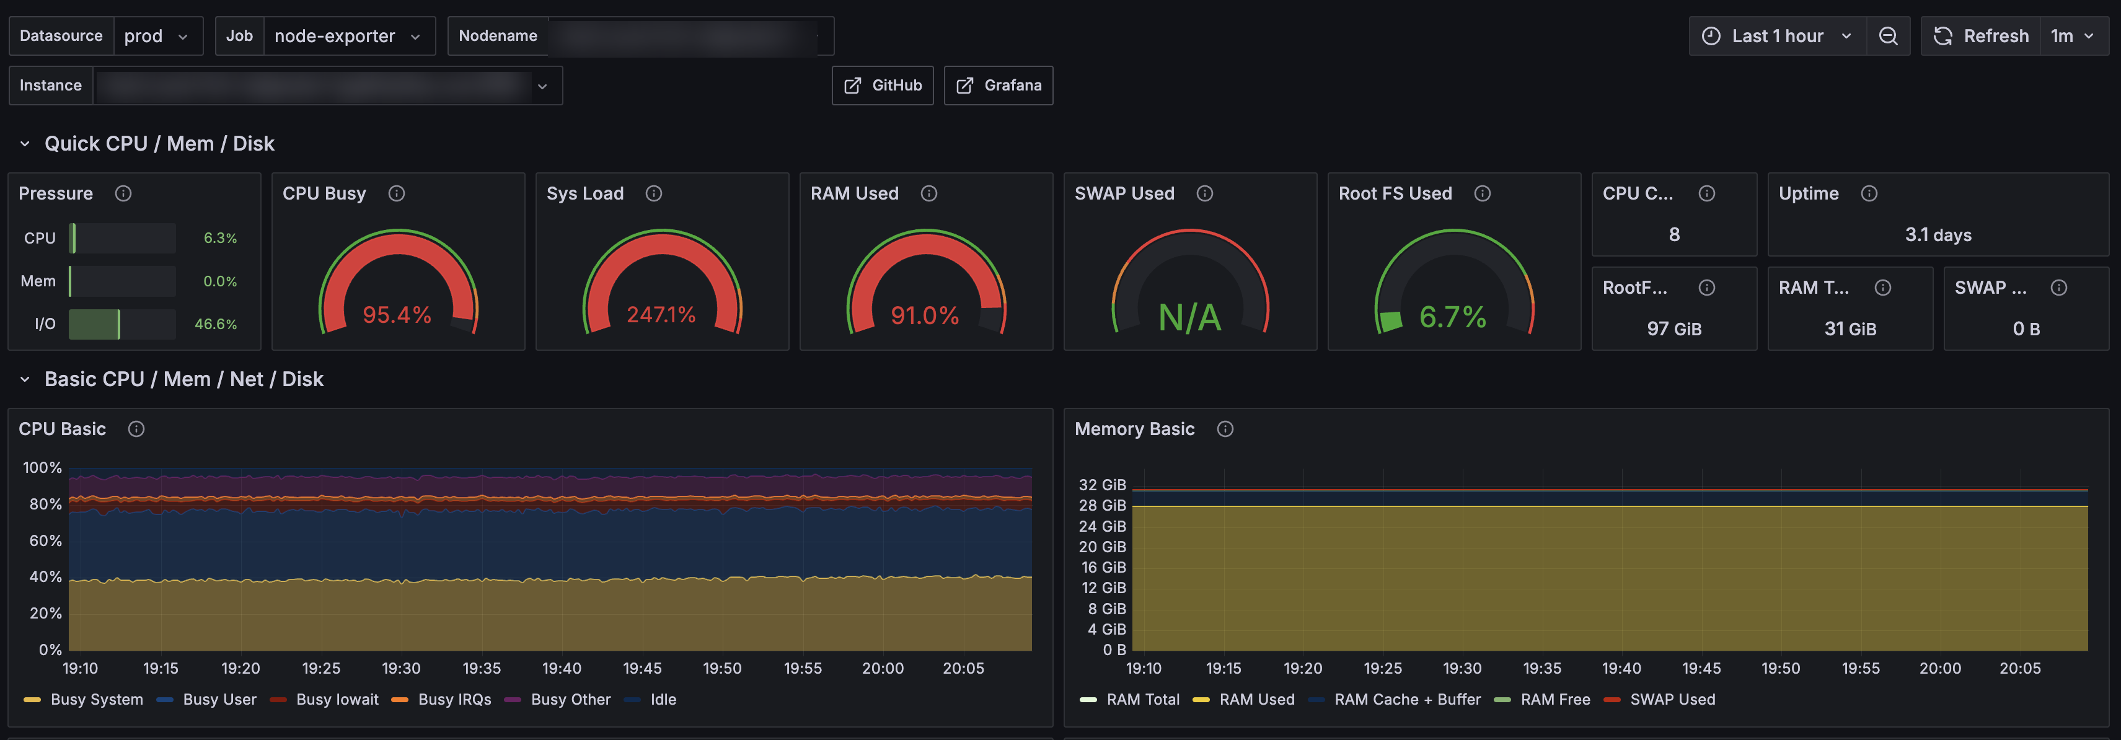
Task: Click info icon on Uptime panel
Action: pyautogui.click(x=1869, y=193)
